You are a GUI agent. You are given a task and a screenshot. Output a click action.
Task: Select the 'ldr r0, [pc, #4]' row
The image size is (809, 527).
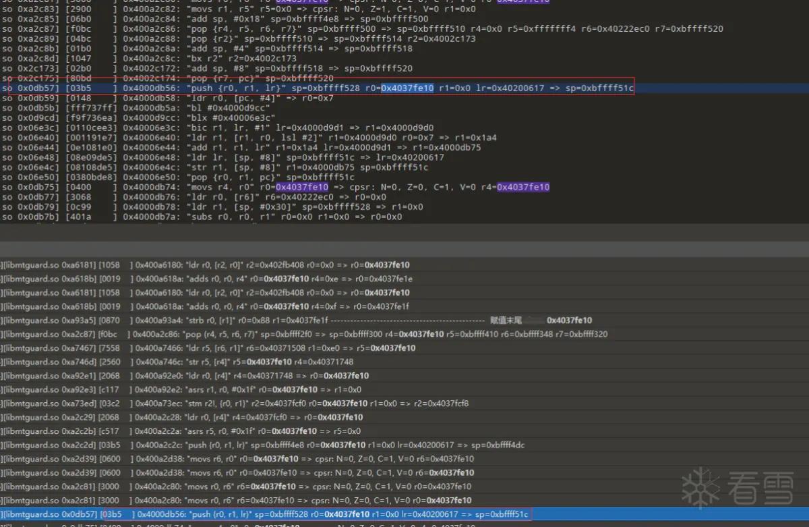[168, 99]
